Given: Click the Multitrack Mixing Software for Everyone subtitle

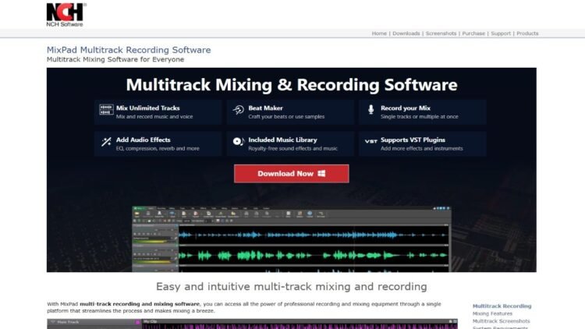Looking at the screenshot, I should 115,59.
